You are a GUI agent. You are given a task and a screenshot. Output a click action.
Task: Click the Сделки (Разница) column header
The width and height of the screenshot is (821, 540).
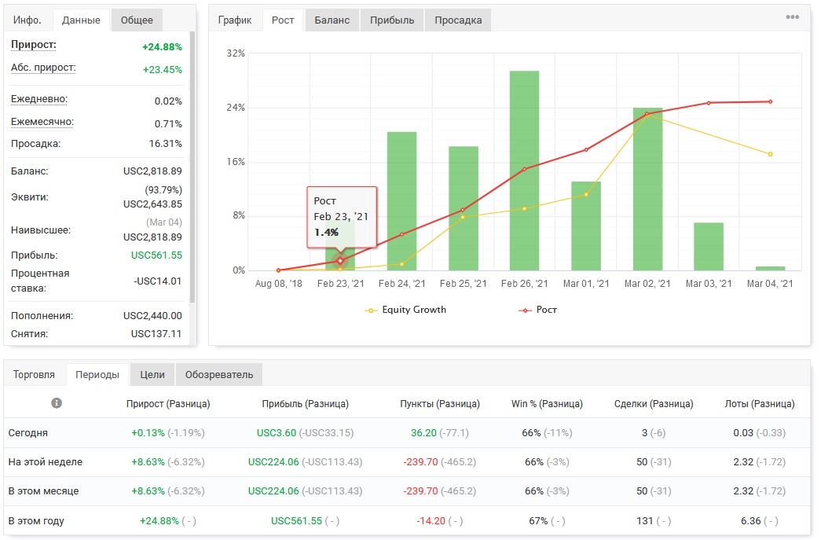[x=654, y=404]
